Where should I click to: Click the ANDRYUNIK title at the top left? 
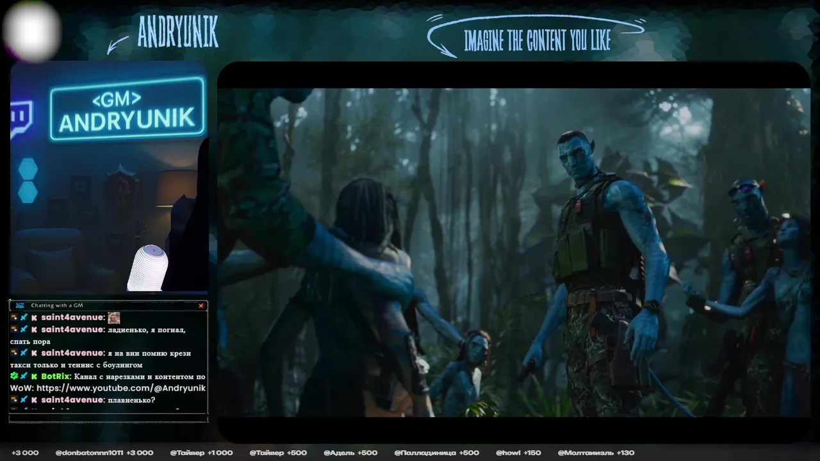(177, 32)
